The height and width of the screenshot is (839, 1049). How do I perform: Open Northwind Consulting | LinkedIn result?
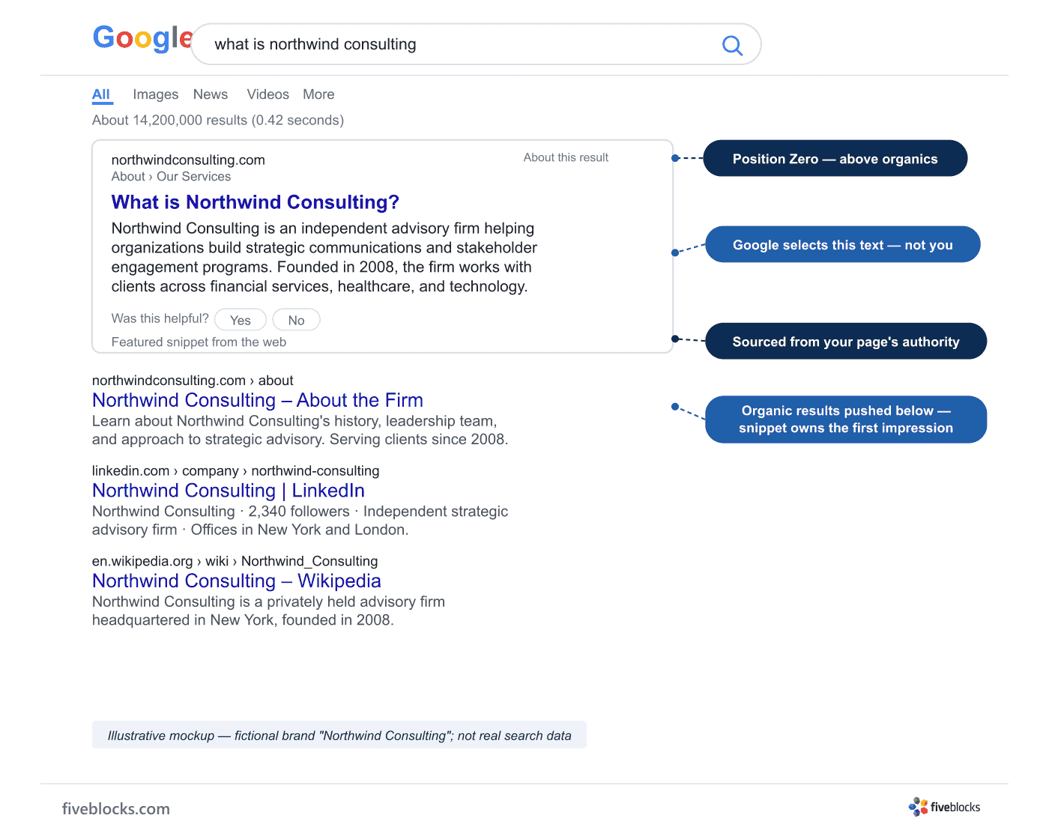[229, 491]
